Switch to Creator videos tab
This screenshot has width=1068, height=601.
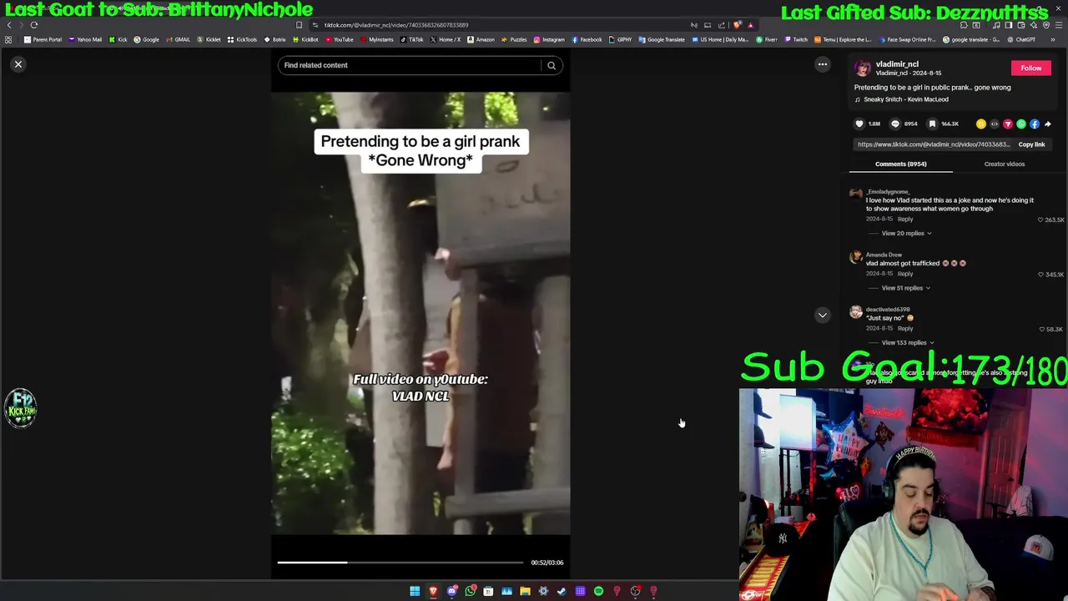(x=1004, y=164)
